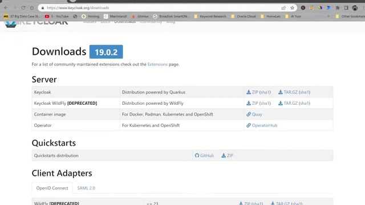Open the '37 Big Data Case St...' bookmark
Image resolution: width=365 pixels, height=205 pixels.
point(22,17)
